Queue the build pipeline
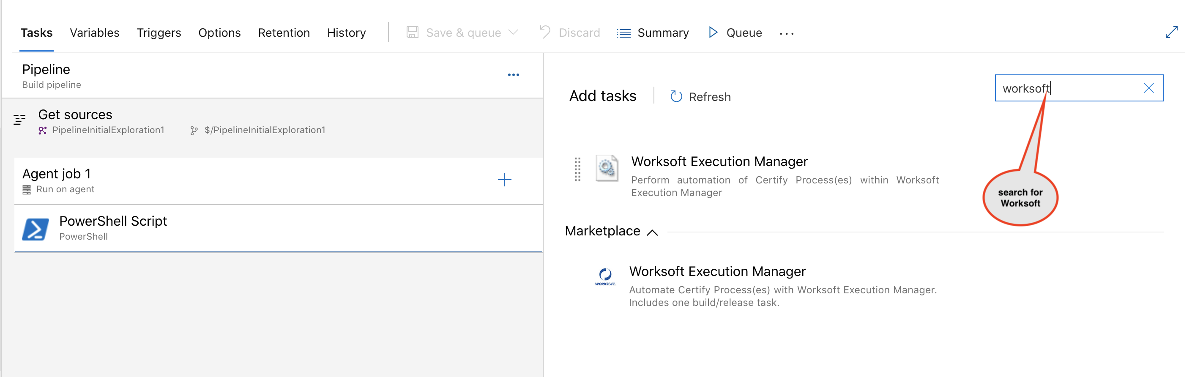 pos(744,33)
